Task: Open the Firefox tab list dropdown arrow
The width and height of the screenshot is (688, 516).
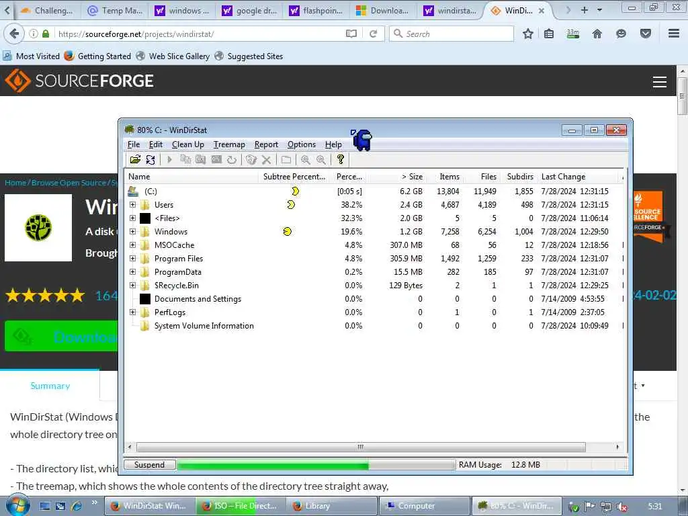Action: (x=599, y=10)
